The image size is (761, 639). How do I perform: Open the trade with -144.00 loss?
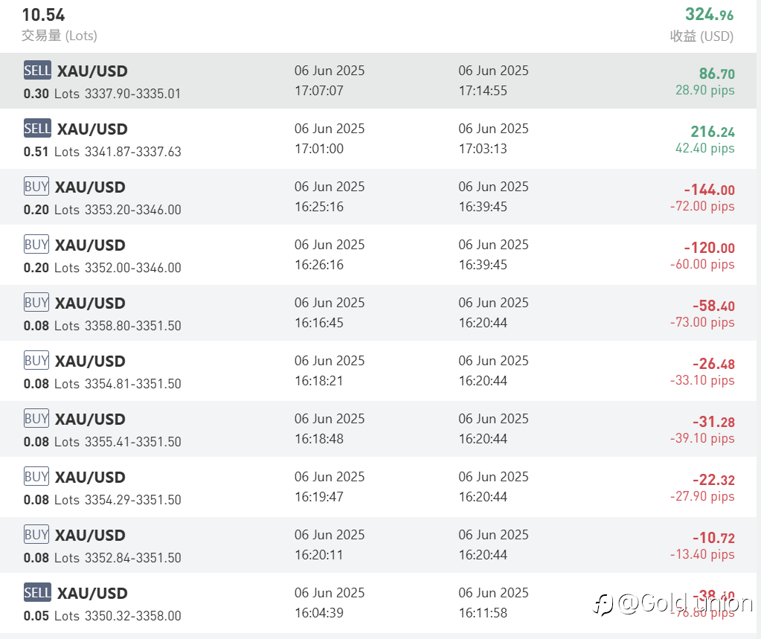[x=378, y=196]
